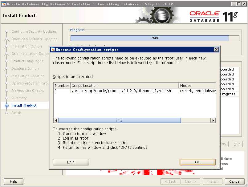Select row number 1 cell
The image size is (248, 187).
pos(62,91)
